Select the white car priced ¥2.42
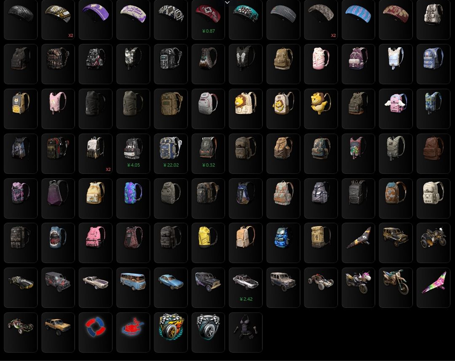This screenshot has height=361, width=455. pyautogui.click(x=246, y=288)
